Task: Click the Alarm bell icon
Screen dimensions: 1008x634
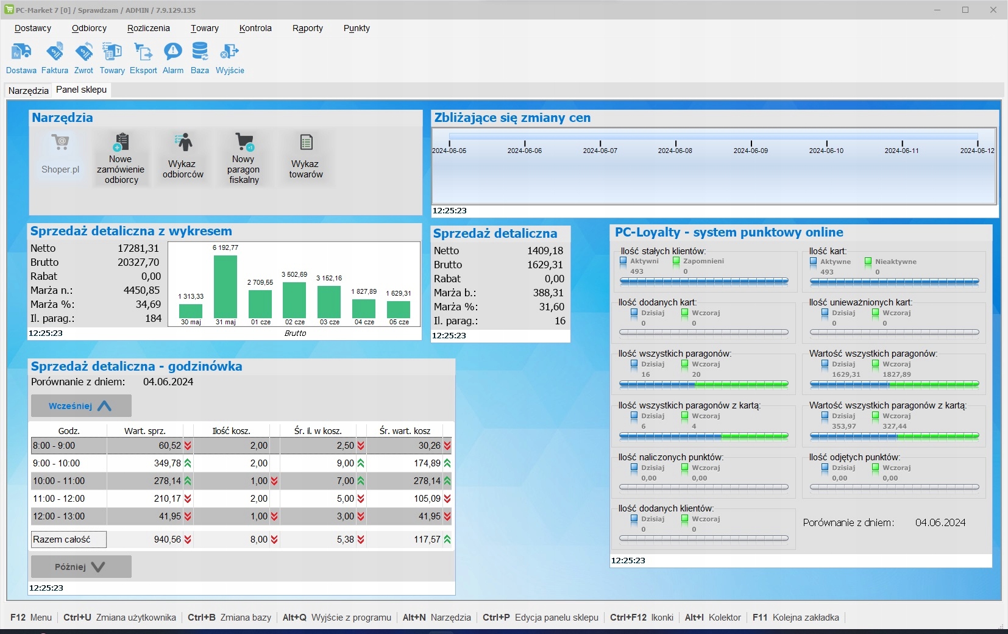Action: [x=173, y=53]
